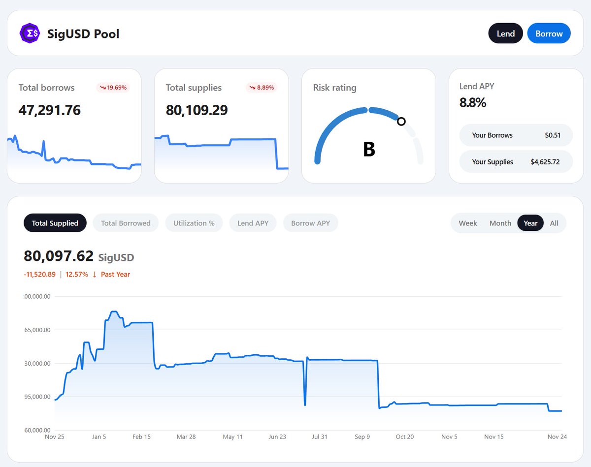
Task: Click the Nov 25 x-axis label
Action: (54, 436)
